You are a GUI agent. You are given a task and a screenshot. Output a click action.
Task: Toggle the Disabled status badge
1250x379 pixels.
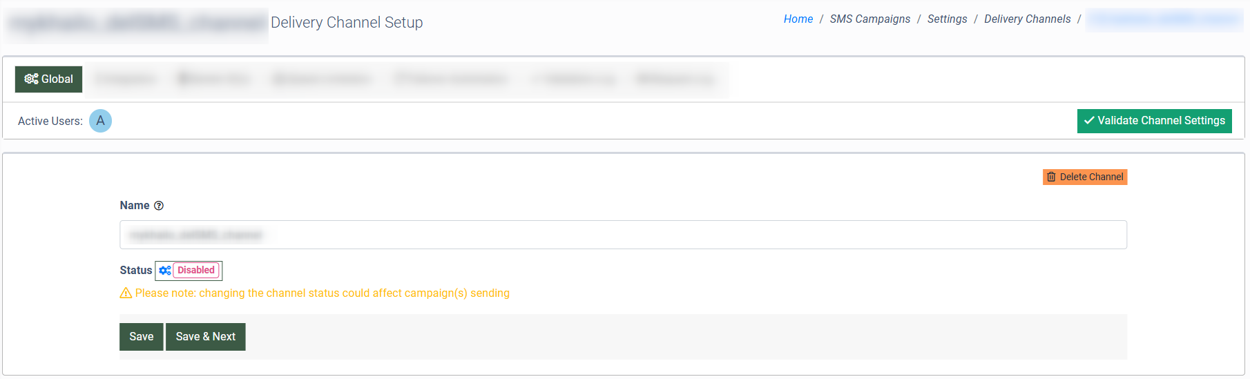pos(196,271)
